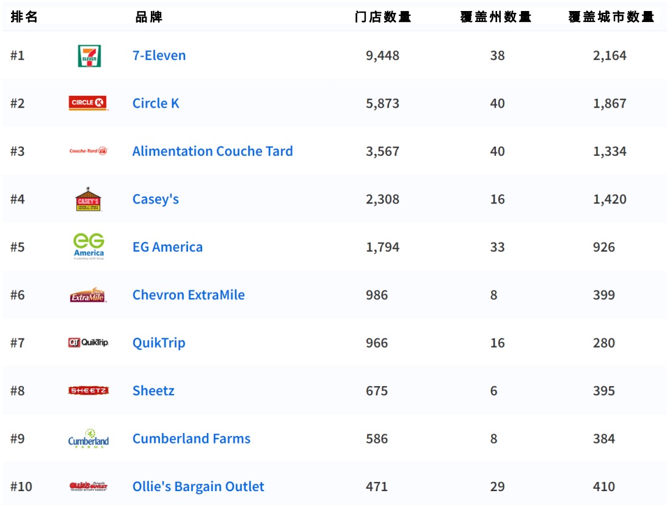Click the ExtraMile logo icon

(88, 296)
